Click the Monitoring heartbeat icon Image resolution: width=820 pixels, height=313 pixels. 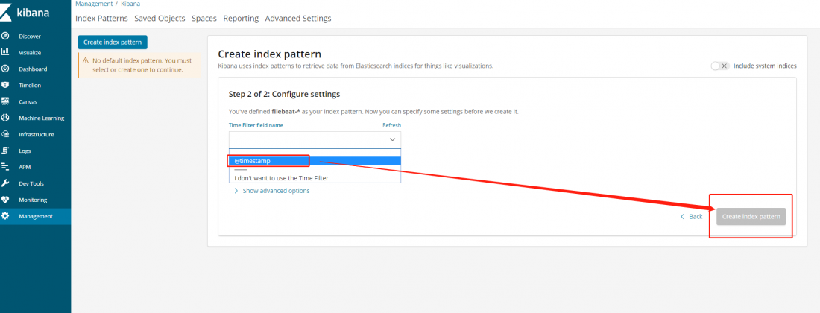point(5,200)
